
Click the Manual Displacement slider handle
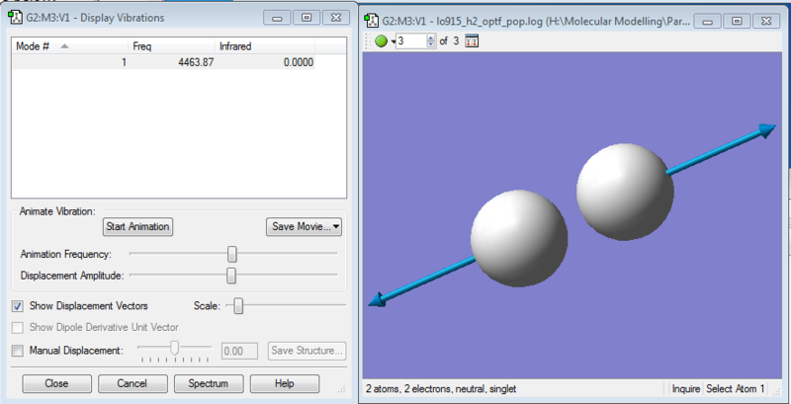[175, 348]
